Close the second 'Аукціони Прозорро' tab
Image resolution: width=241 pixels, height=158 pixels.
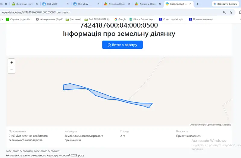pyautogui.click(x=160, y=4)
